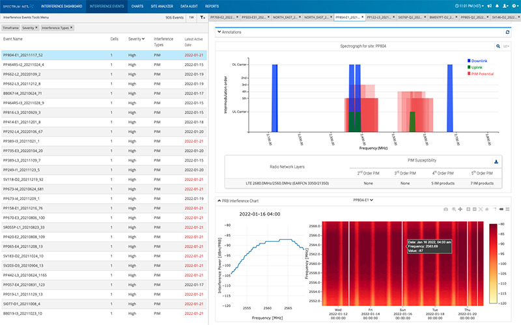This screenshot has width=521, height=325.
Task: Open the Charts menu
Action: [x=137, y=7]
